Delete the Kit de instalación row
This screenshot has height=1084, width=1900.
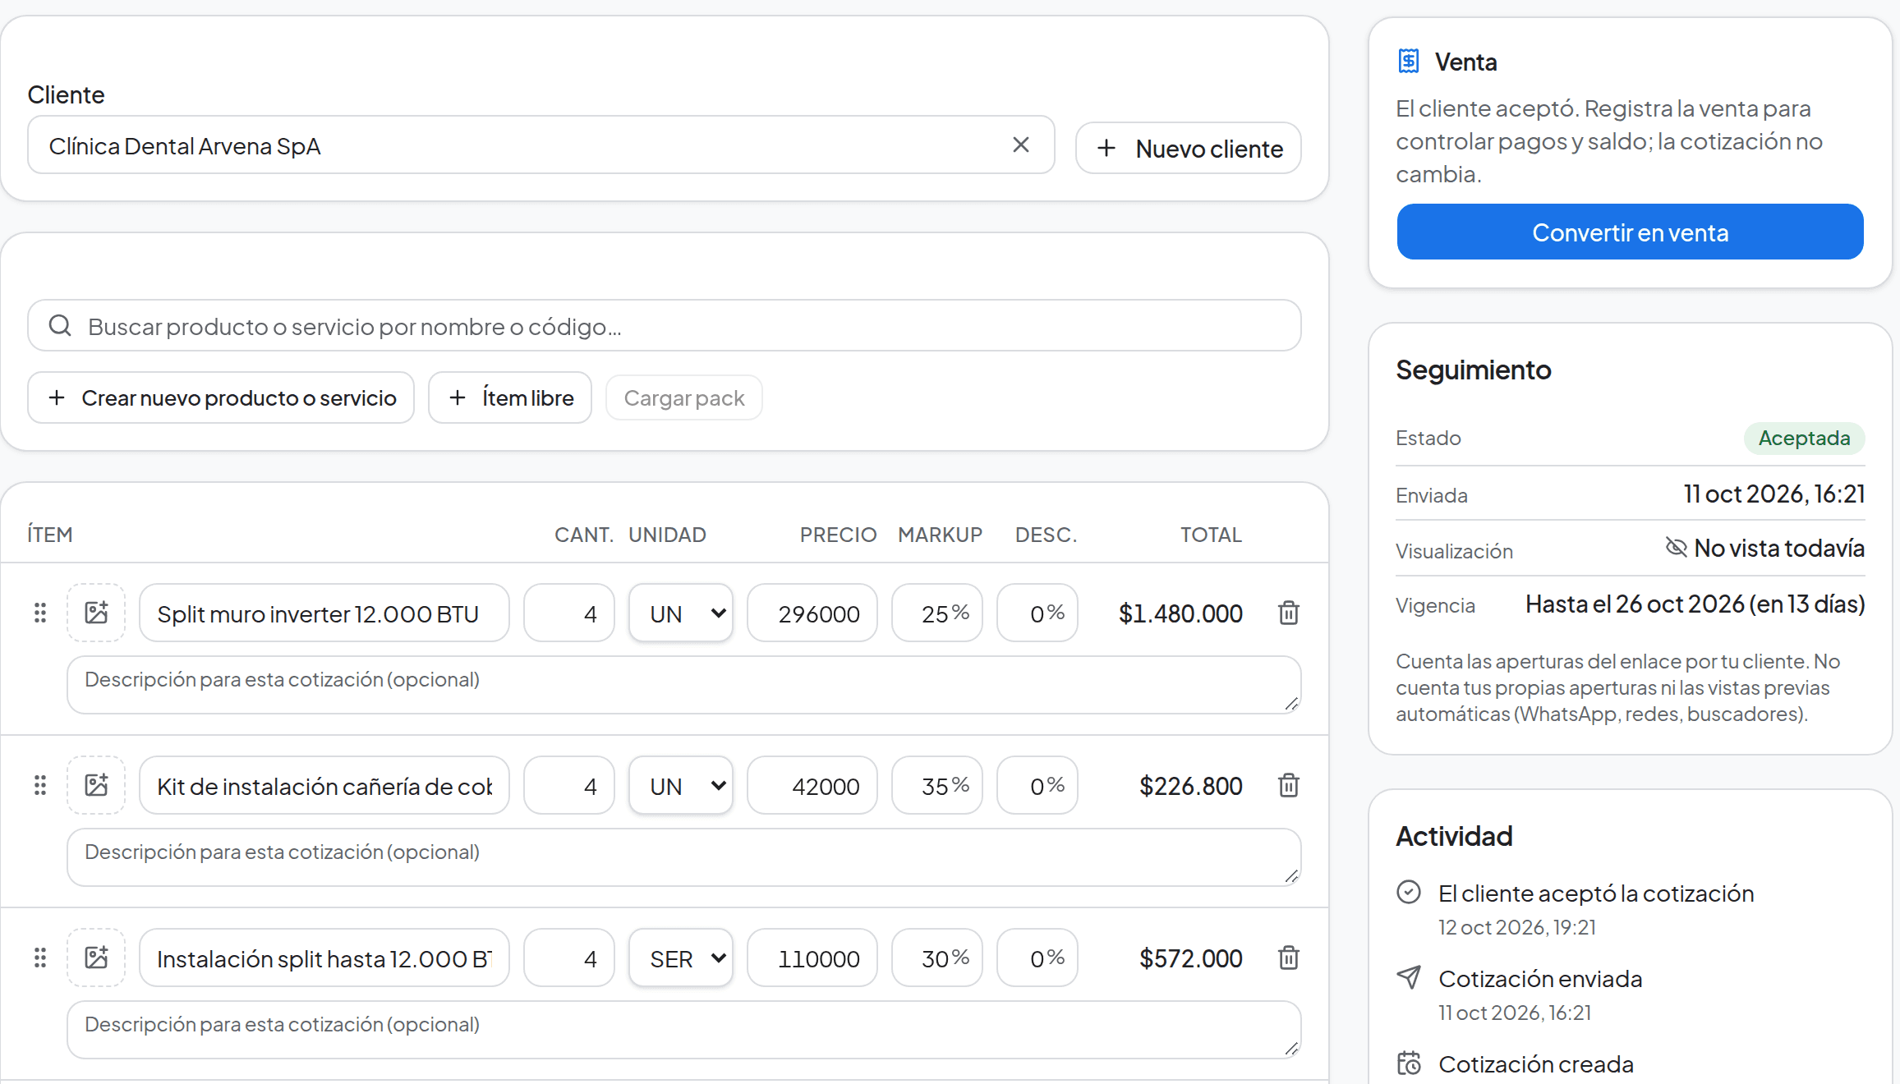pos(1288,785)
